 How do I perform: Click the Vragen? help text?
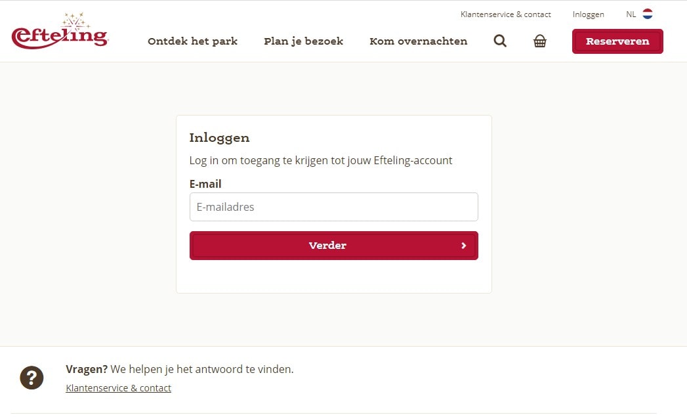[x=180, y=369]
